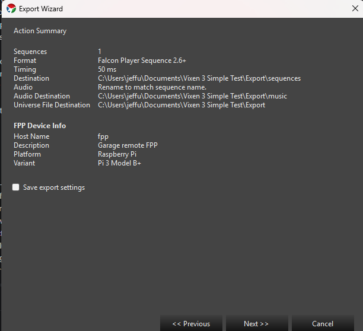This screenshot has width=363, height=331.
Task: Click the Audio label
Action: pos(23,87)
